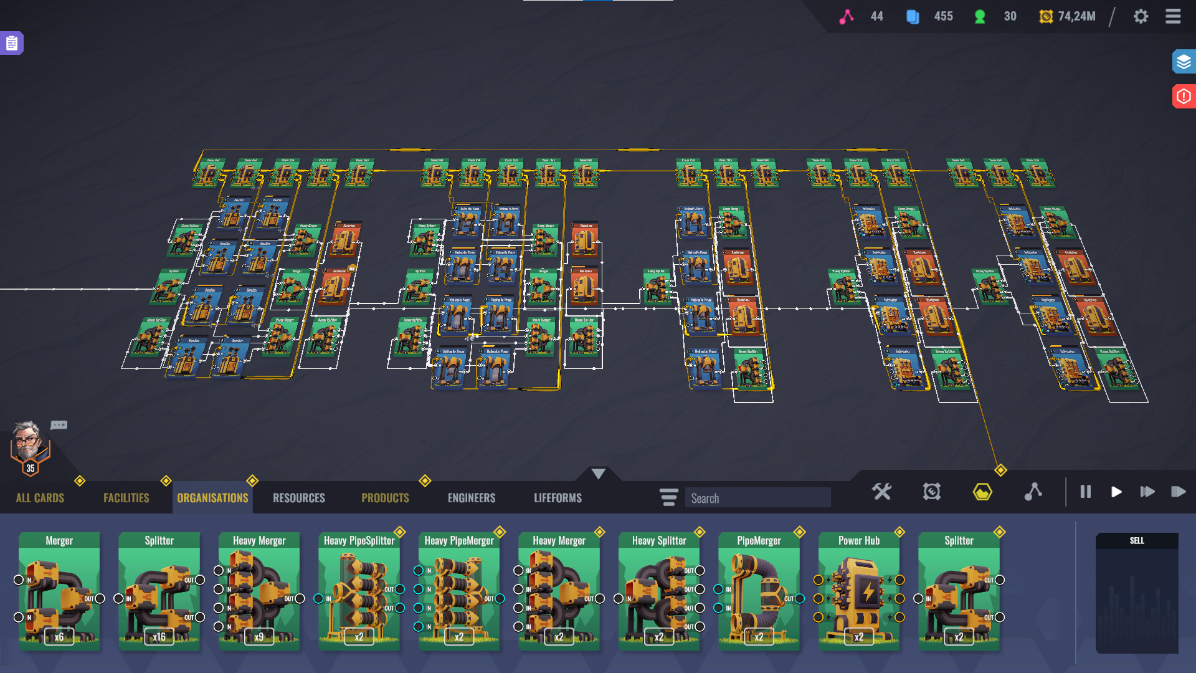Collapse the card tray with the down arrow
The width and height of the screenshot is (1196, 673).
[x=597, y=472]
